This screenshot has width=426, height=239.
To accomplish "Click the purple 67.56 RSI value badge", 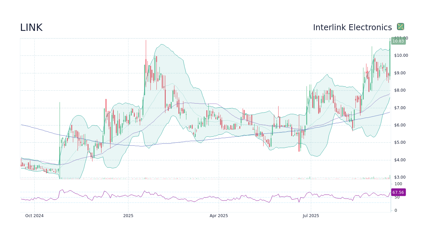I will [398, 192].
